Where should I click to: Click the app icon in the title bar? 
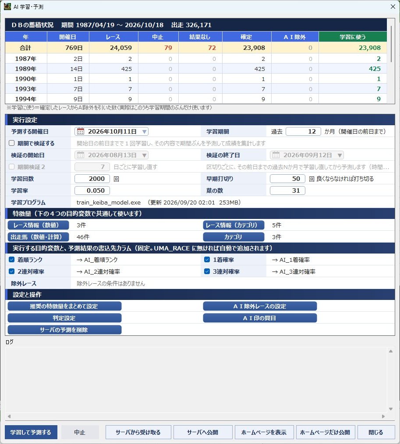tap(7, 6)
